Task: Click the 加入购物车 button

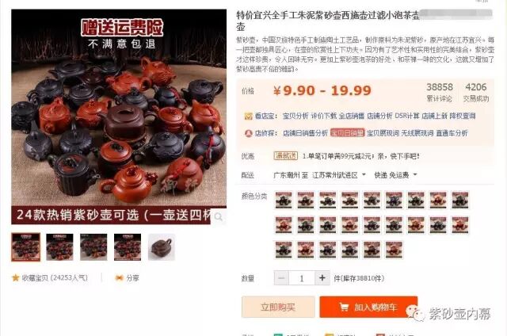Action: pyautogui.click(x=368, y=307)
